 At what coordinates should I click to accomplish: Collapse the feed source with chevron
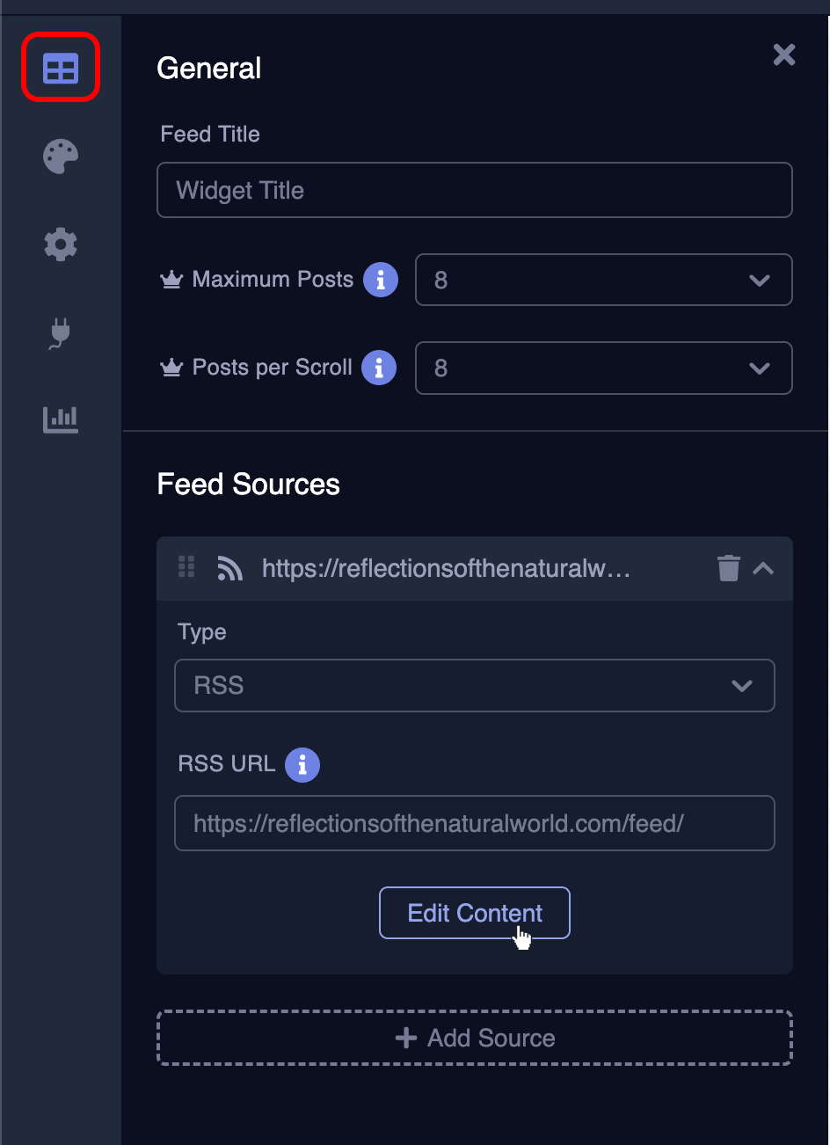[763, 568]
